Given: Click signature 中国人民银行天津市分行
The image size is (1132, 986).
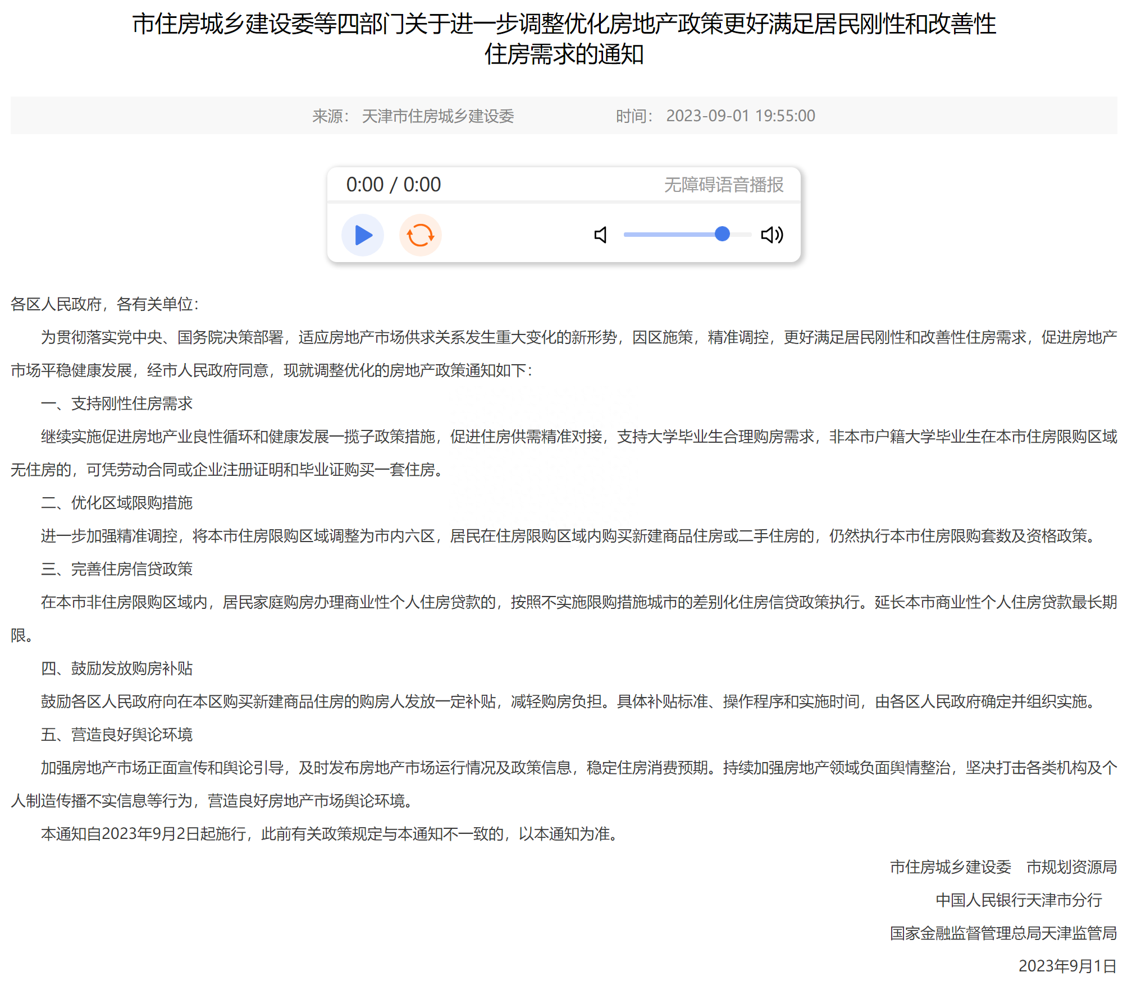Looking at the screenshot, I should [x=1019, y=900].
